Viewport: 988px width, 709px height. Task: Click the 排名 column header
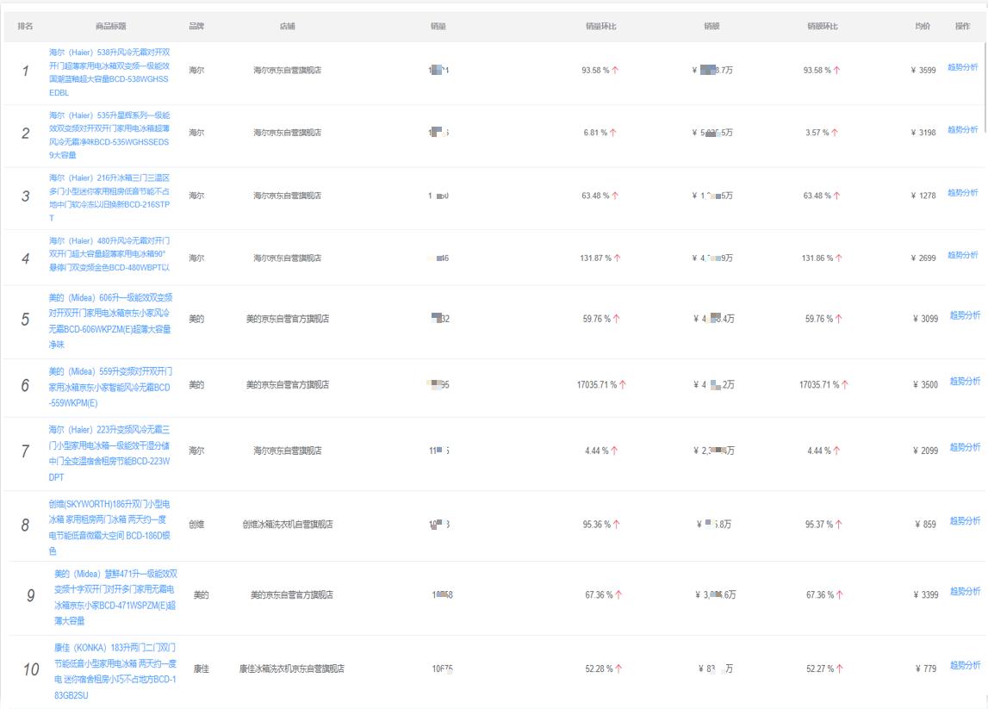25,26
